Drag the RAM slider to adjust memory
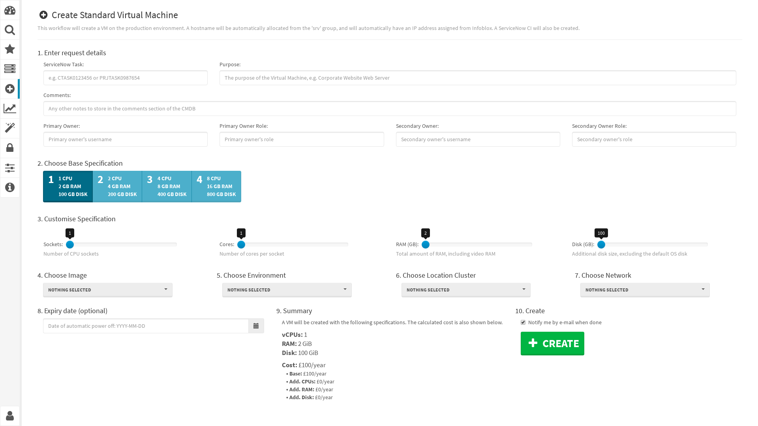Image resolution: width=758 pixels, height=426 pixels. 425,245
